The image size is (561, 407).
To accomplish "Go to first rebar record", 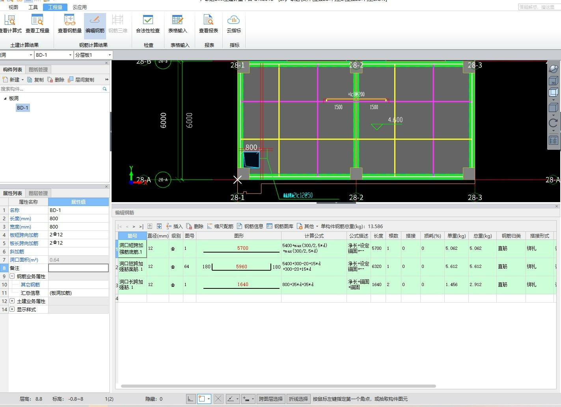I will tap(120, 227).
